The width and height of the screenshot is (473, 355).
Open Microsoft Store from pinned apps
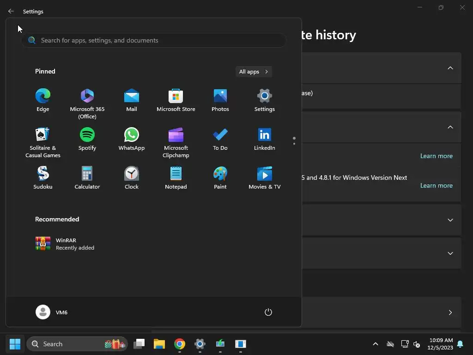[x=176, y=100]
